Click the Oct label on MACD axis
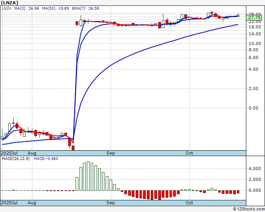 (189, 203)
